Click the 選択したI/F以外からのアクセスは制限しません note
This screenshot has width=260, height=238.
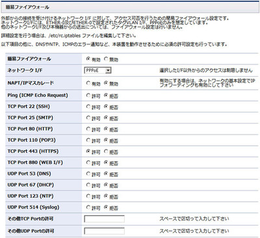pyautogui.click(x=206, y=70)
